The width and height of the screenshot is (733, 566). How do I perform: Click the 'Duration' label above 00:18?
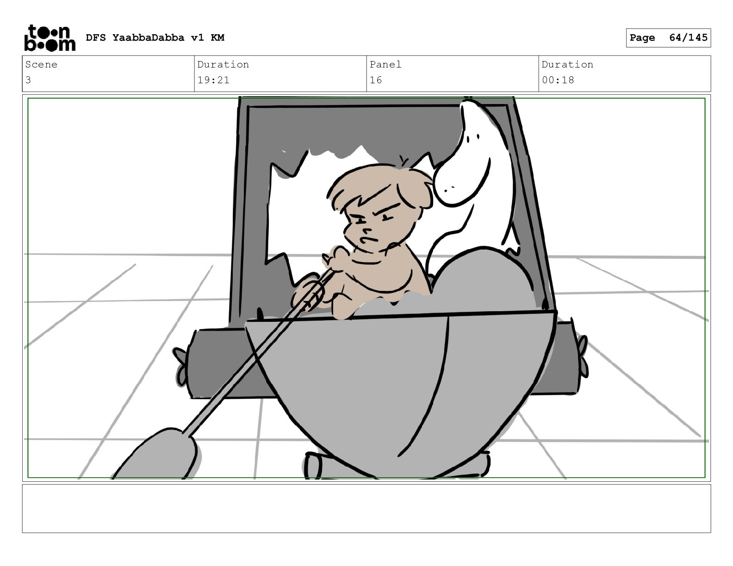[567, 64]
